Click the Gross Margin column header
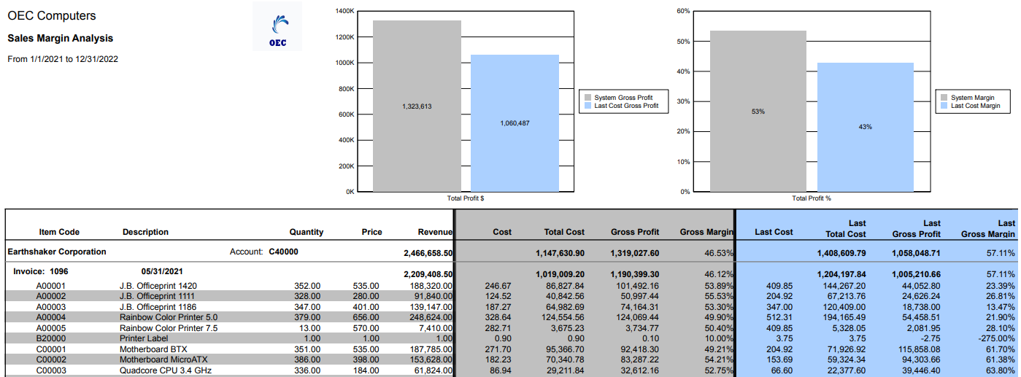The image size is (1021, 377). click(x=706, y=232)
